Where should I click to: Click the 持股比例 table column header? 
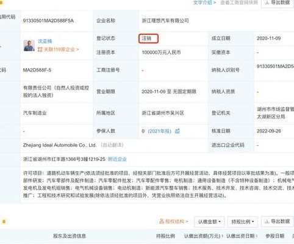165,236
